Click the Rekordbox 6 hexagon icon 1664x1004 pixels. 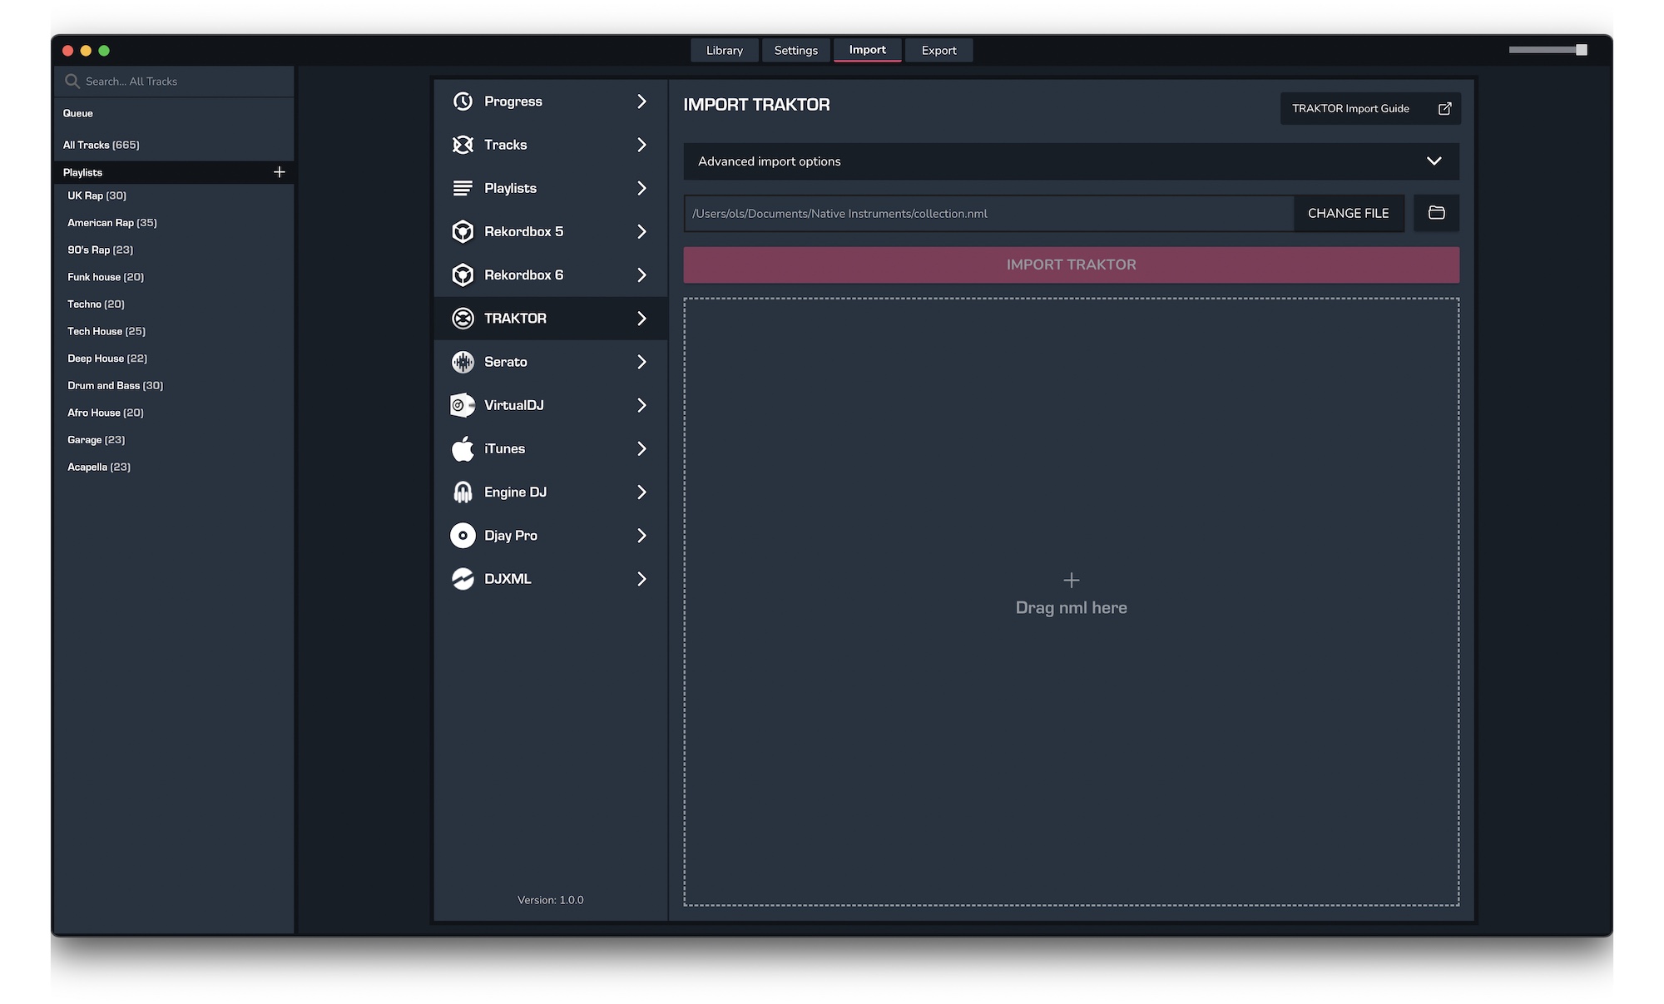click(x=463, y=274)
